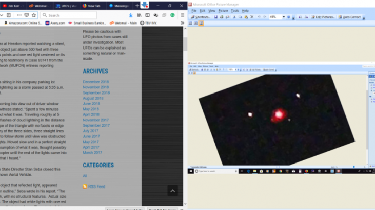The width and height of the screenshot is (375, 210).
Task: Click the Delete X icon in Picture Manager
Action: click(252, 17)
